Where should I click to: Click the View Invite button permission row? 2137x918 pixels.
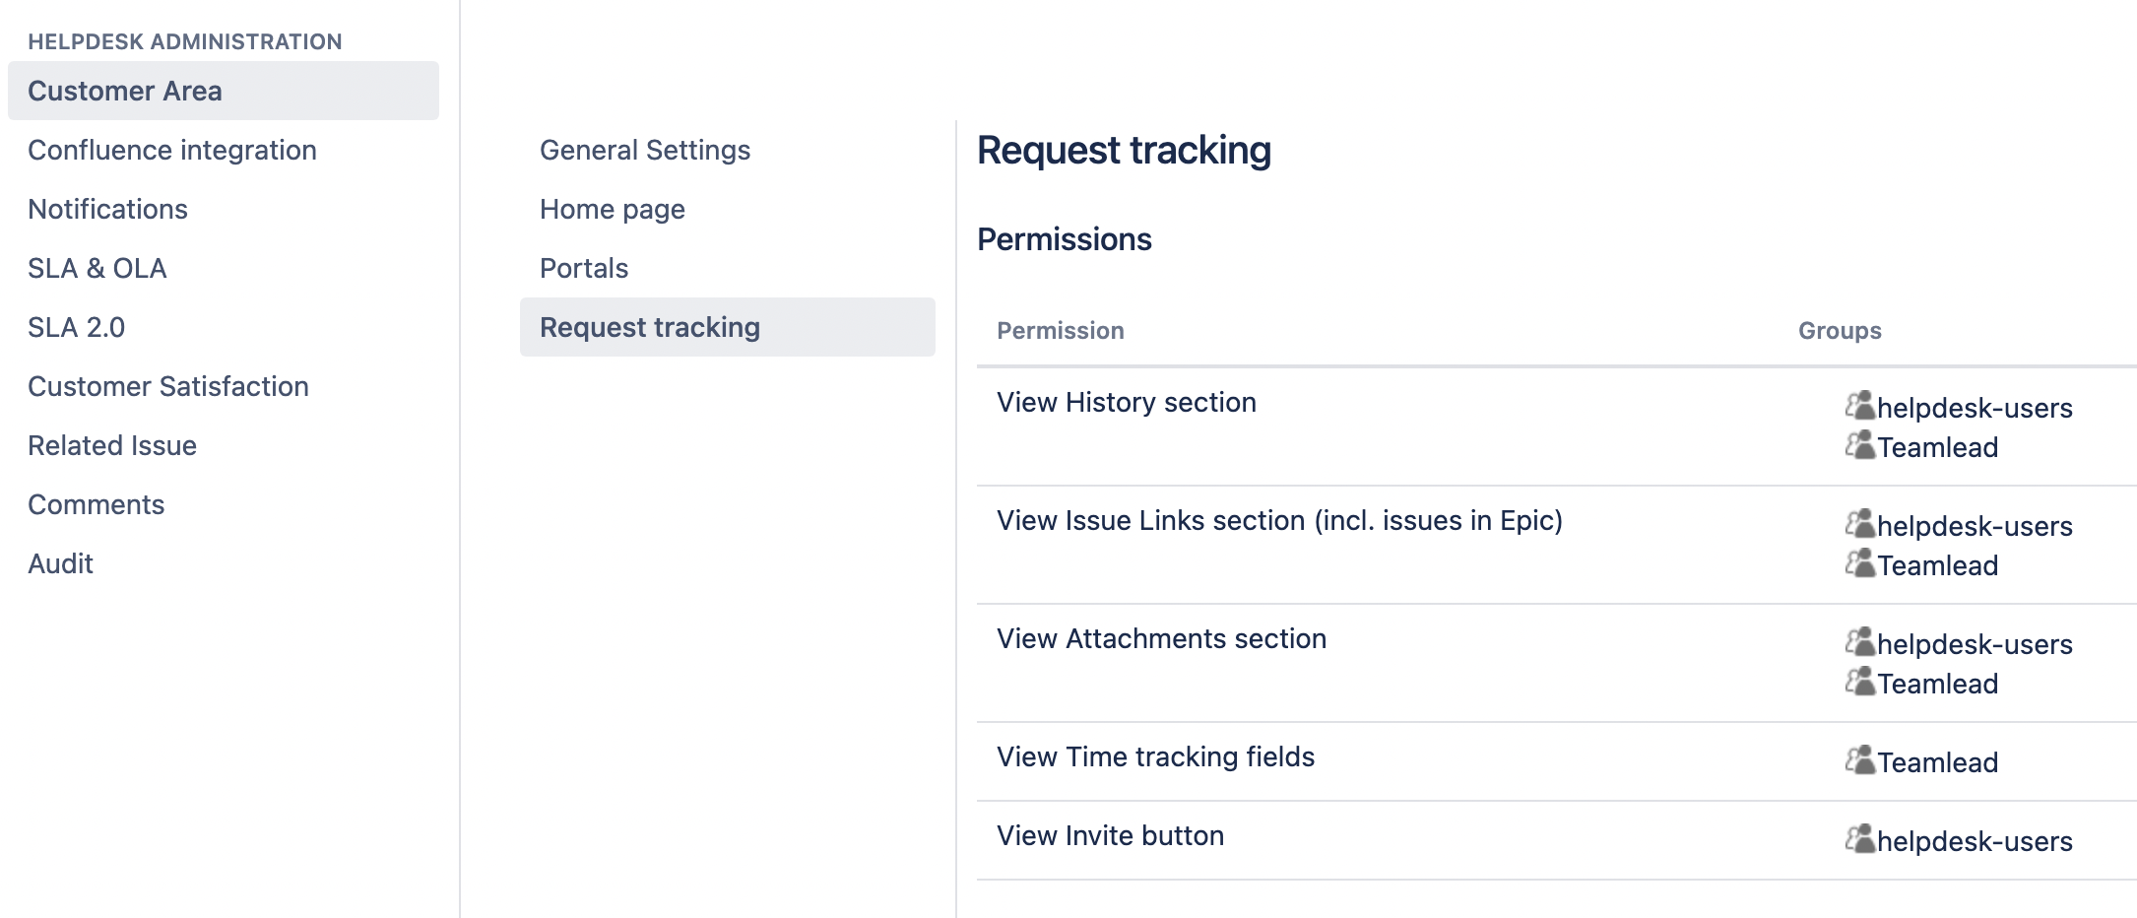(1110, 835)
